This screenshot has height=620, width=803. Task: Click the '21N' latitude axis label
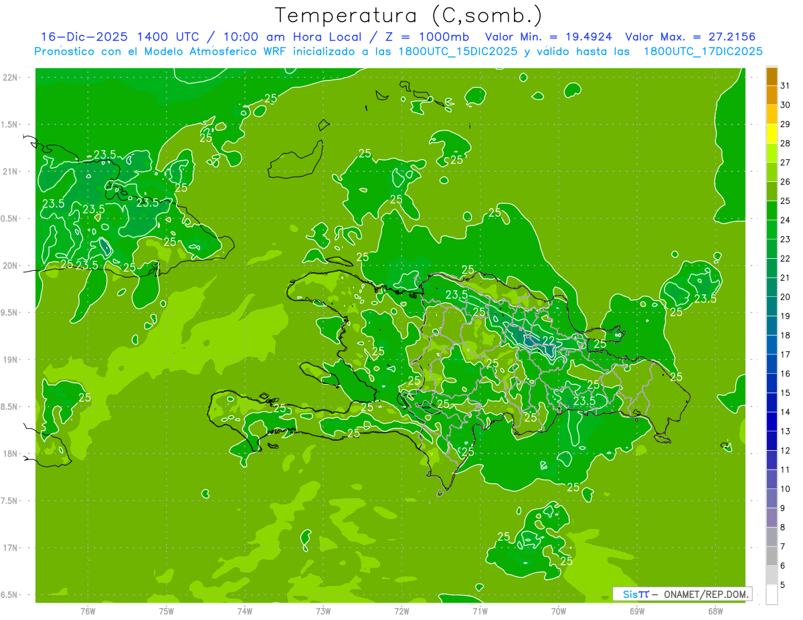click(10, 171)
